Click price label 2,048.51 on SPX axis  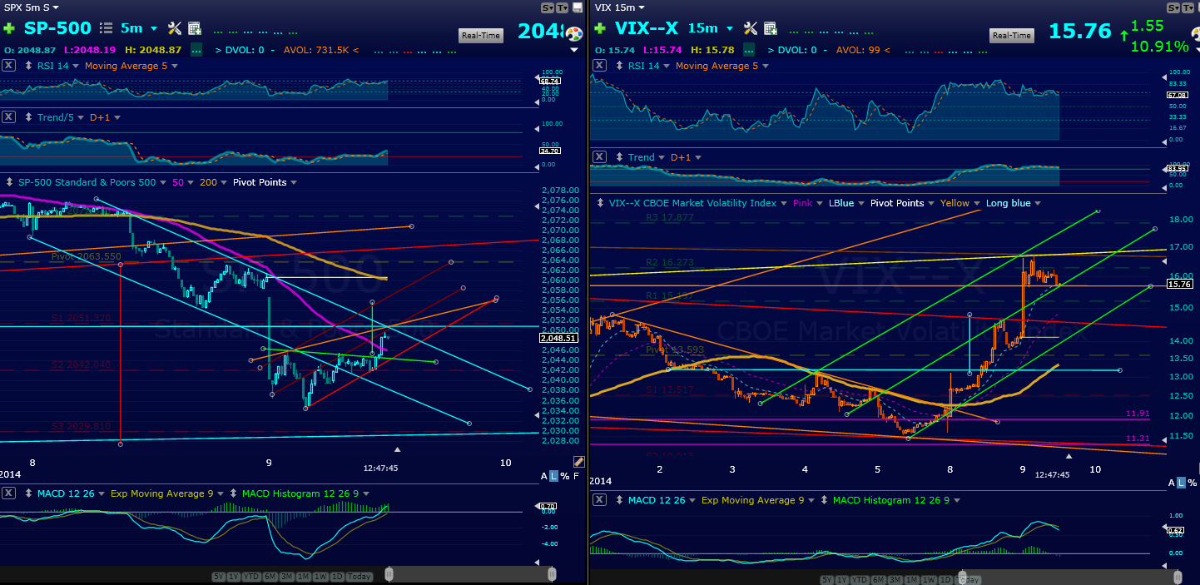click(x=559, y=339)
